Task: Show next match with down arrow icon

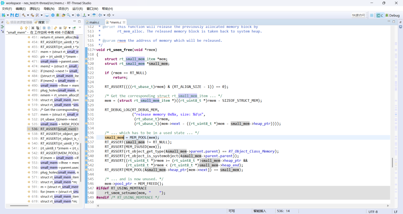Action: coord(21,28)
